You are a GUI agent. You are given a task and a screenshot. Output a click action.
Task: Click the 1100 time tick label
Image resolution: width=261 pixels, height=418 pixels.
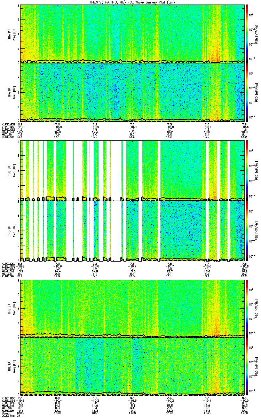point(132,413)
